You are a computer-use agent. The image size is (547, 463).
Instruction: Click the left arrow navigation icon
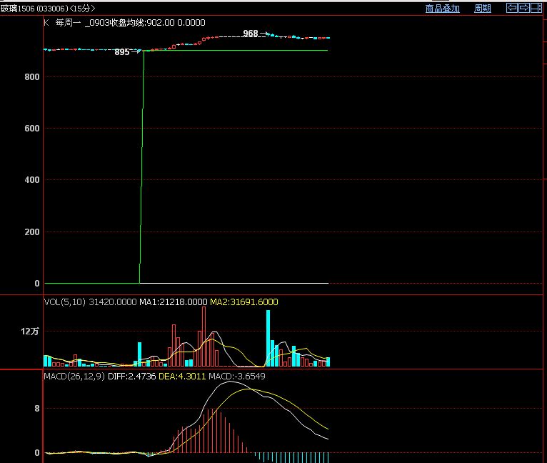(511, 8)
